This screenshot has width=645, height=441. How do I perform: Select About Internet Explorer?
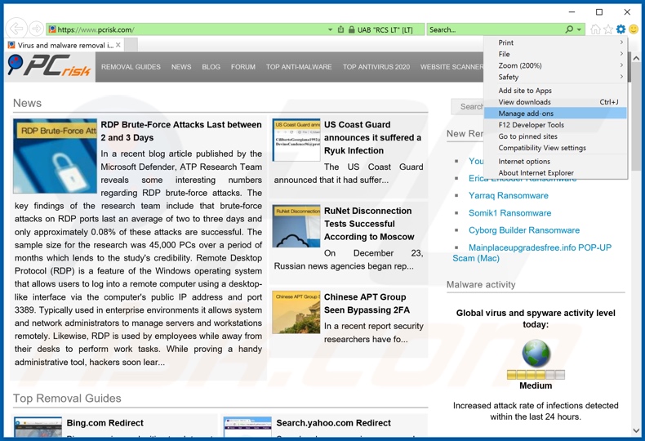coord(555,173)
